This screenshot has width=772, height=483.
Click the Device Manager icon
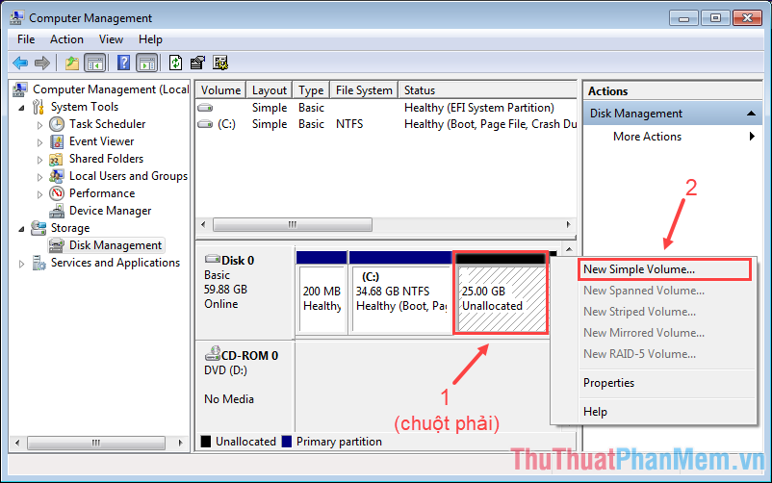click(x=57, y=211)
